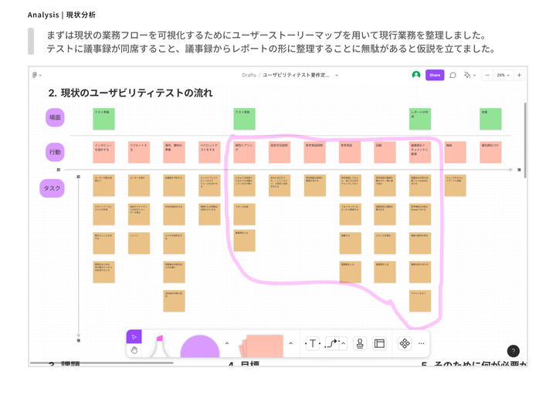Select the Text tool
Screen dimensions: 556x395
[313, 343]
